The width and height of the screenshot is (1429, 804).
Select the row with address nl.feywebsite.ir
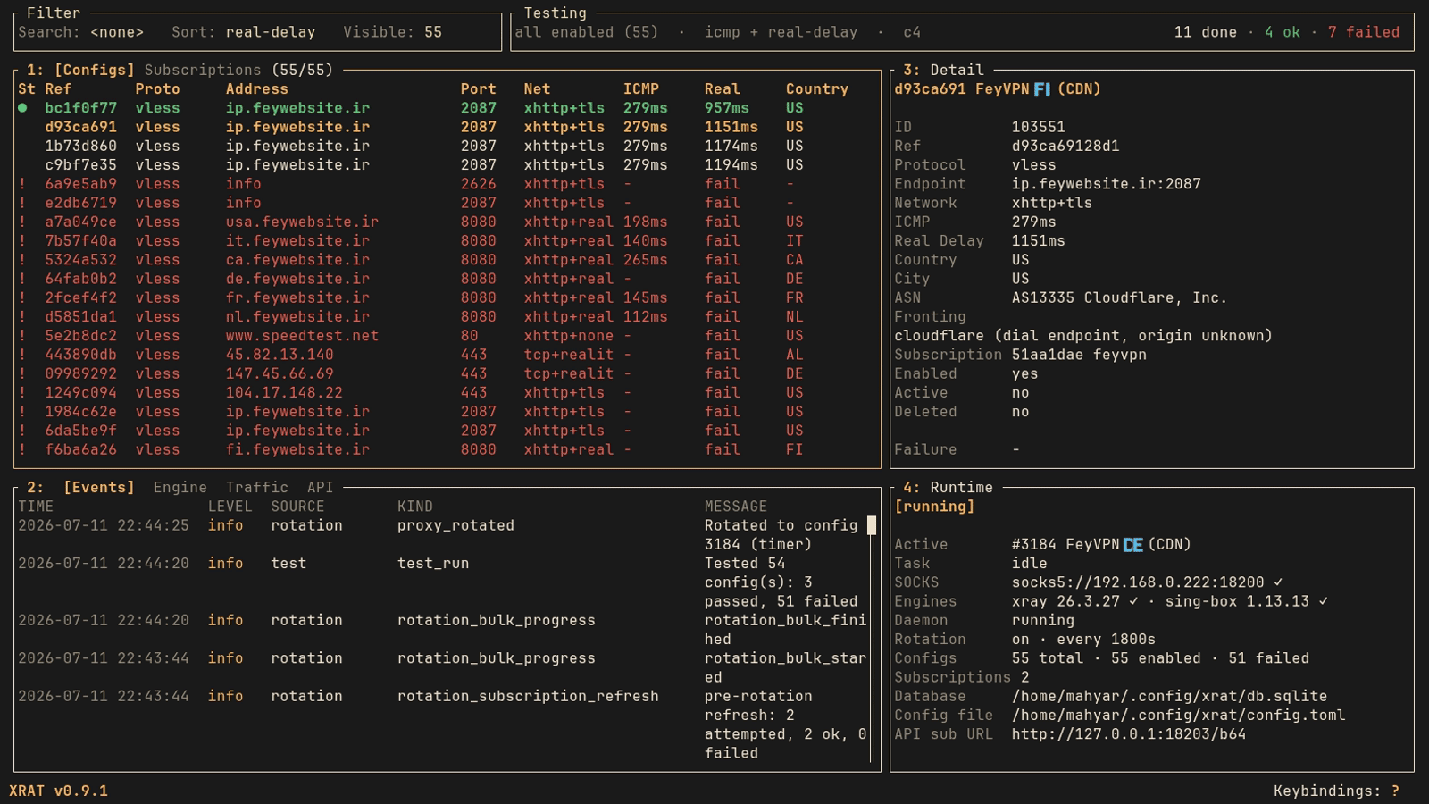(x=447, y=316)
